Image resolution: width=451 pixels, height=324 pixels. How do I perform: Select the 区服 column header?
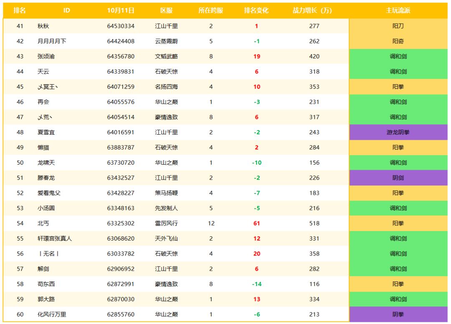[x=166, y=10]
